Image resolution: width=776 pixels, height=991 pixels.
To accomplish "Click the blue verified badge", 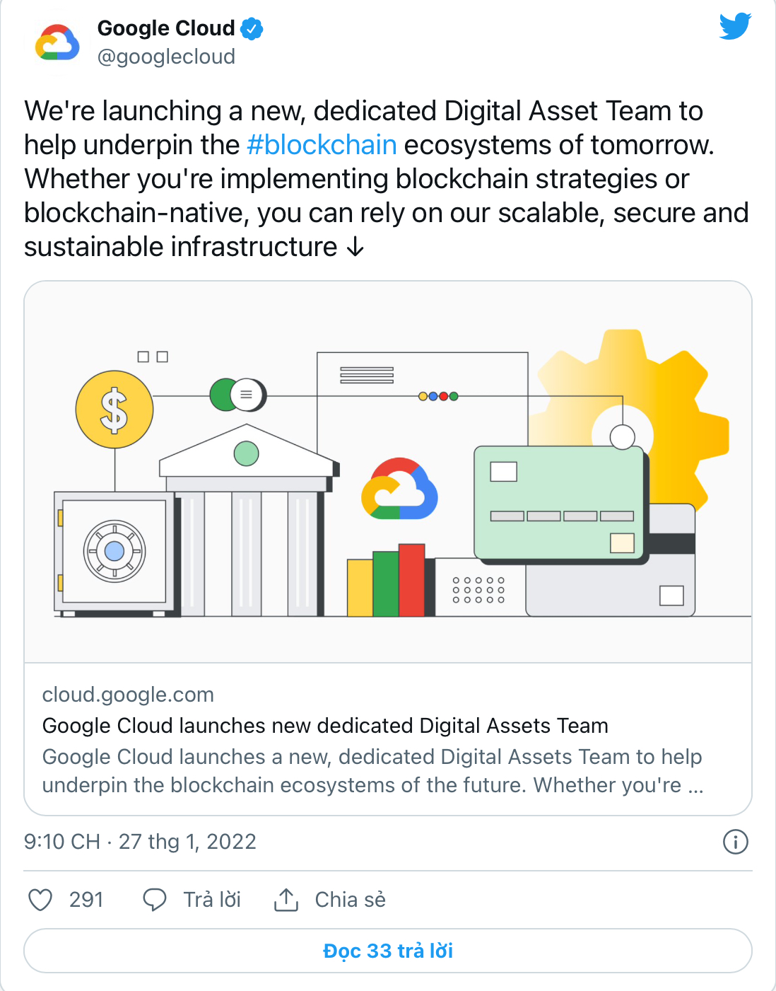I will [x=252, y=29].
